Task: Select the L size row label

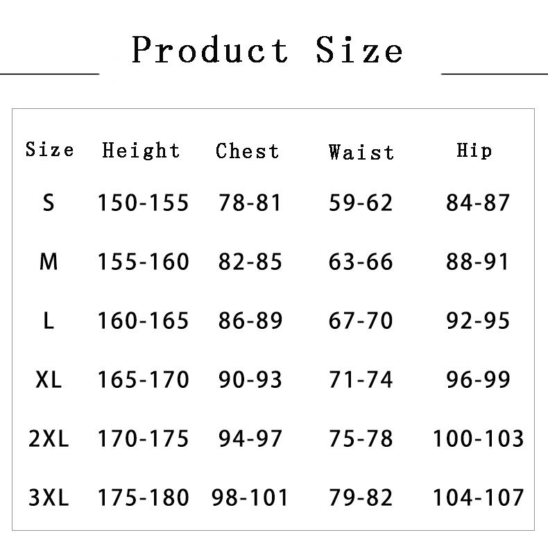Action: click(49, 321)
